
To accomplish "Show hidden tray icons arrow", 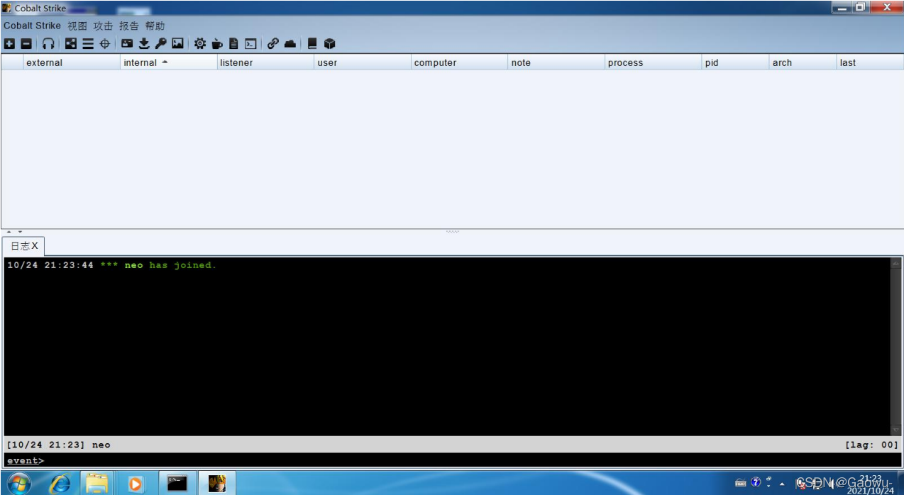I will click(782, 484).
